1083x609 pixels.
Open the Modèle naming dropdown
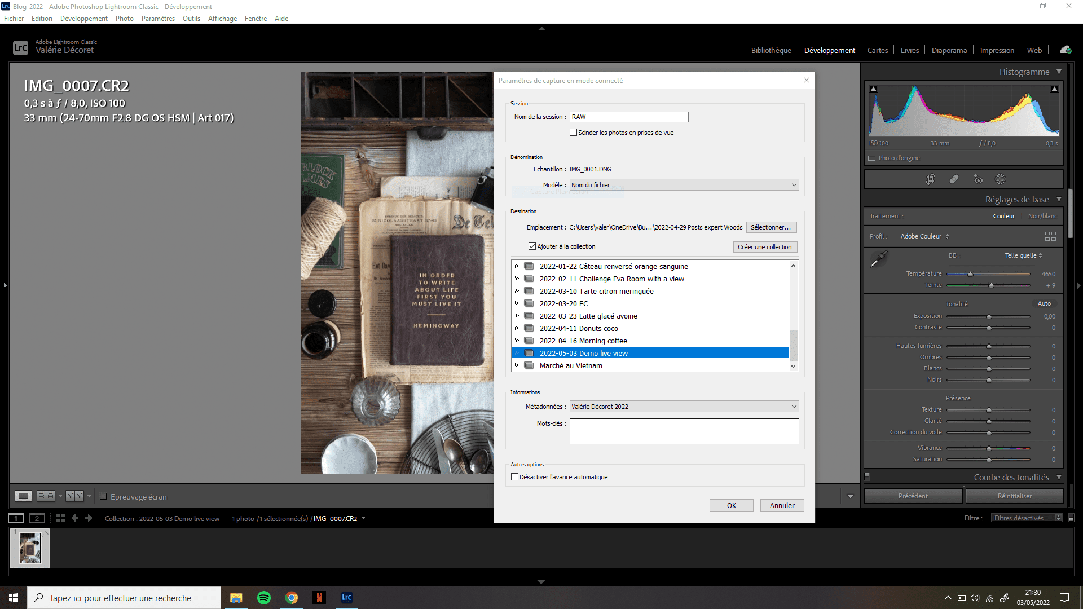684,185
